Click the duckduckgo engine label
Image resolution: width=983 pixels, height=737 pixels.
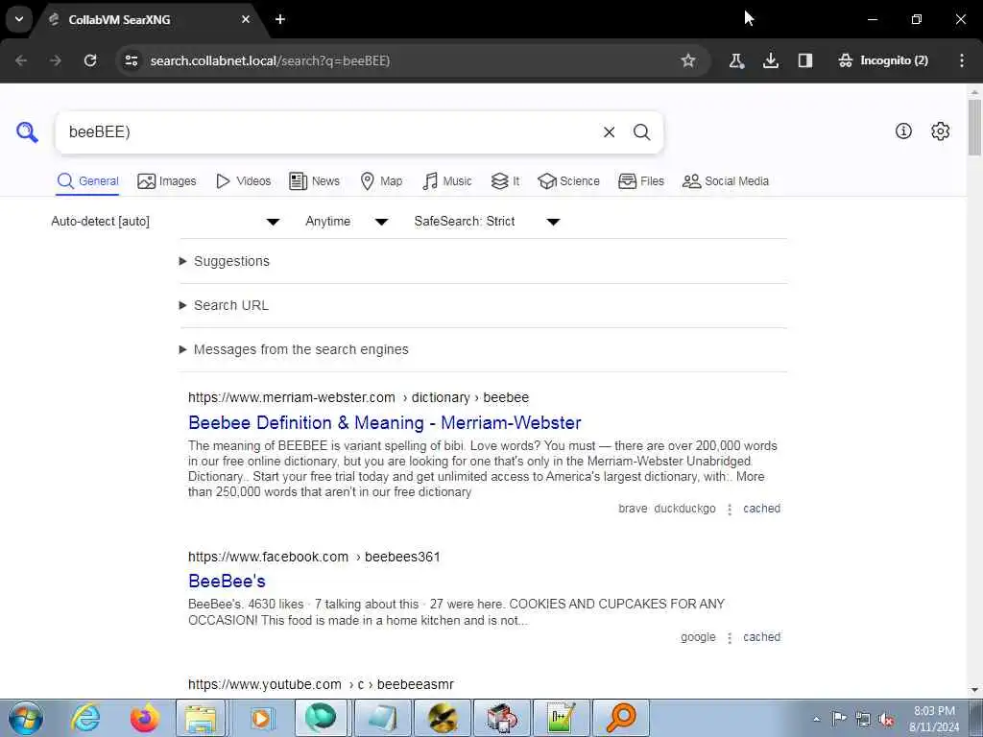pos(684,509)
